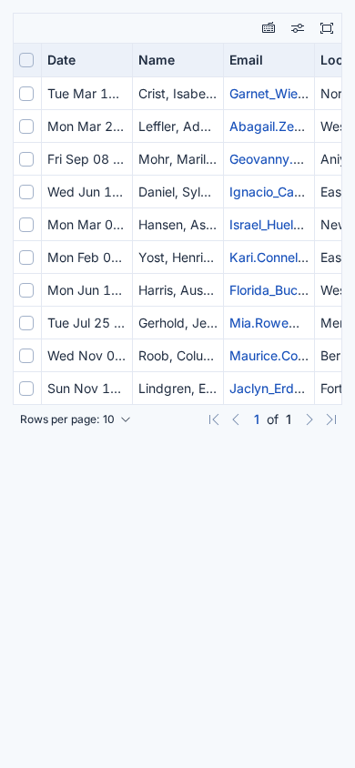Viewport: 355px width, 768px height.
Task: Open the Garnet_Wie... email link
Action: point(269,94)
